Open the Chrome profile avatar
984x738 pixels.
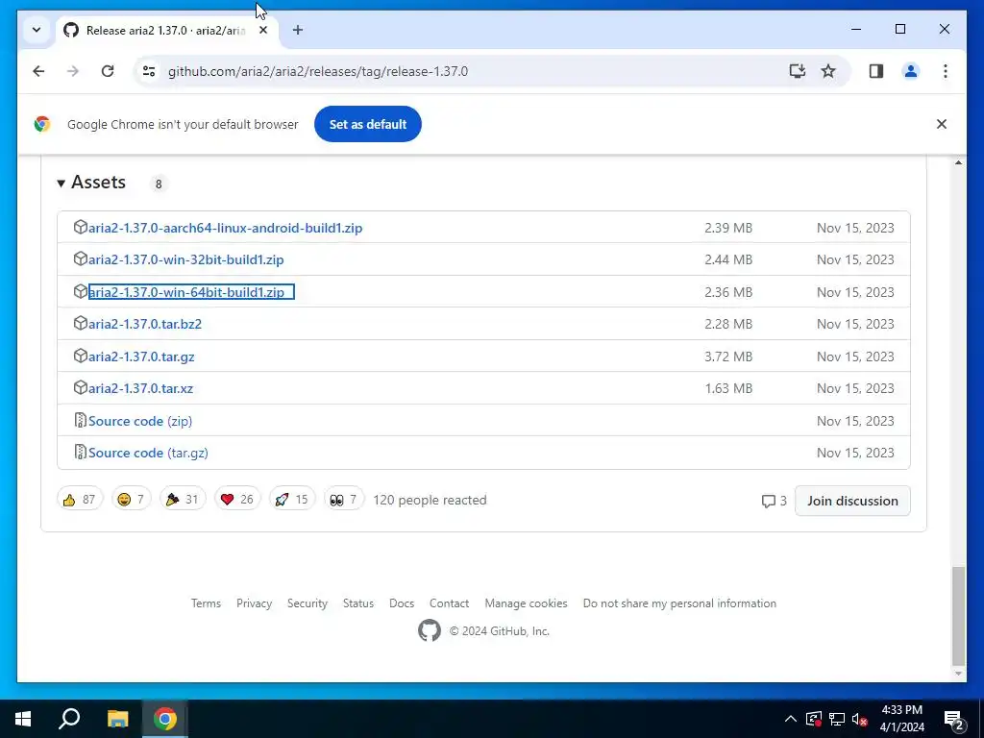911,71
